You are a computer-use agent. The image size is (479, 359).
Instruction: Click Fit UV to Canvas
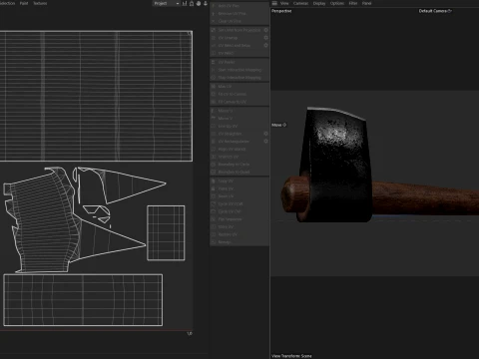[233, 94]
